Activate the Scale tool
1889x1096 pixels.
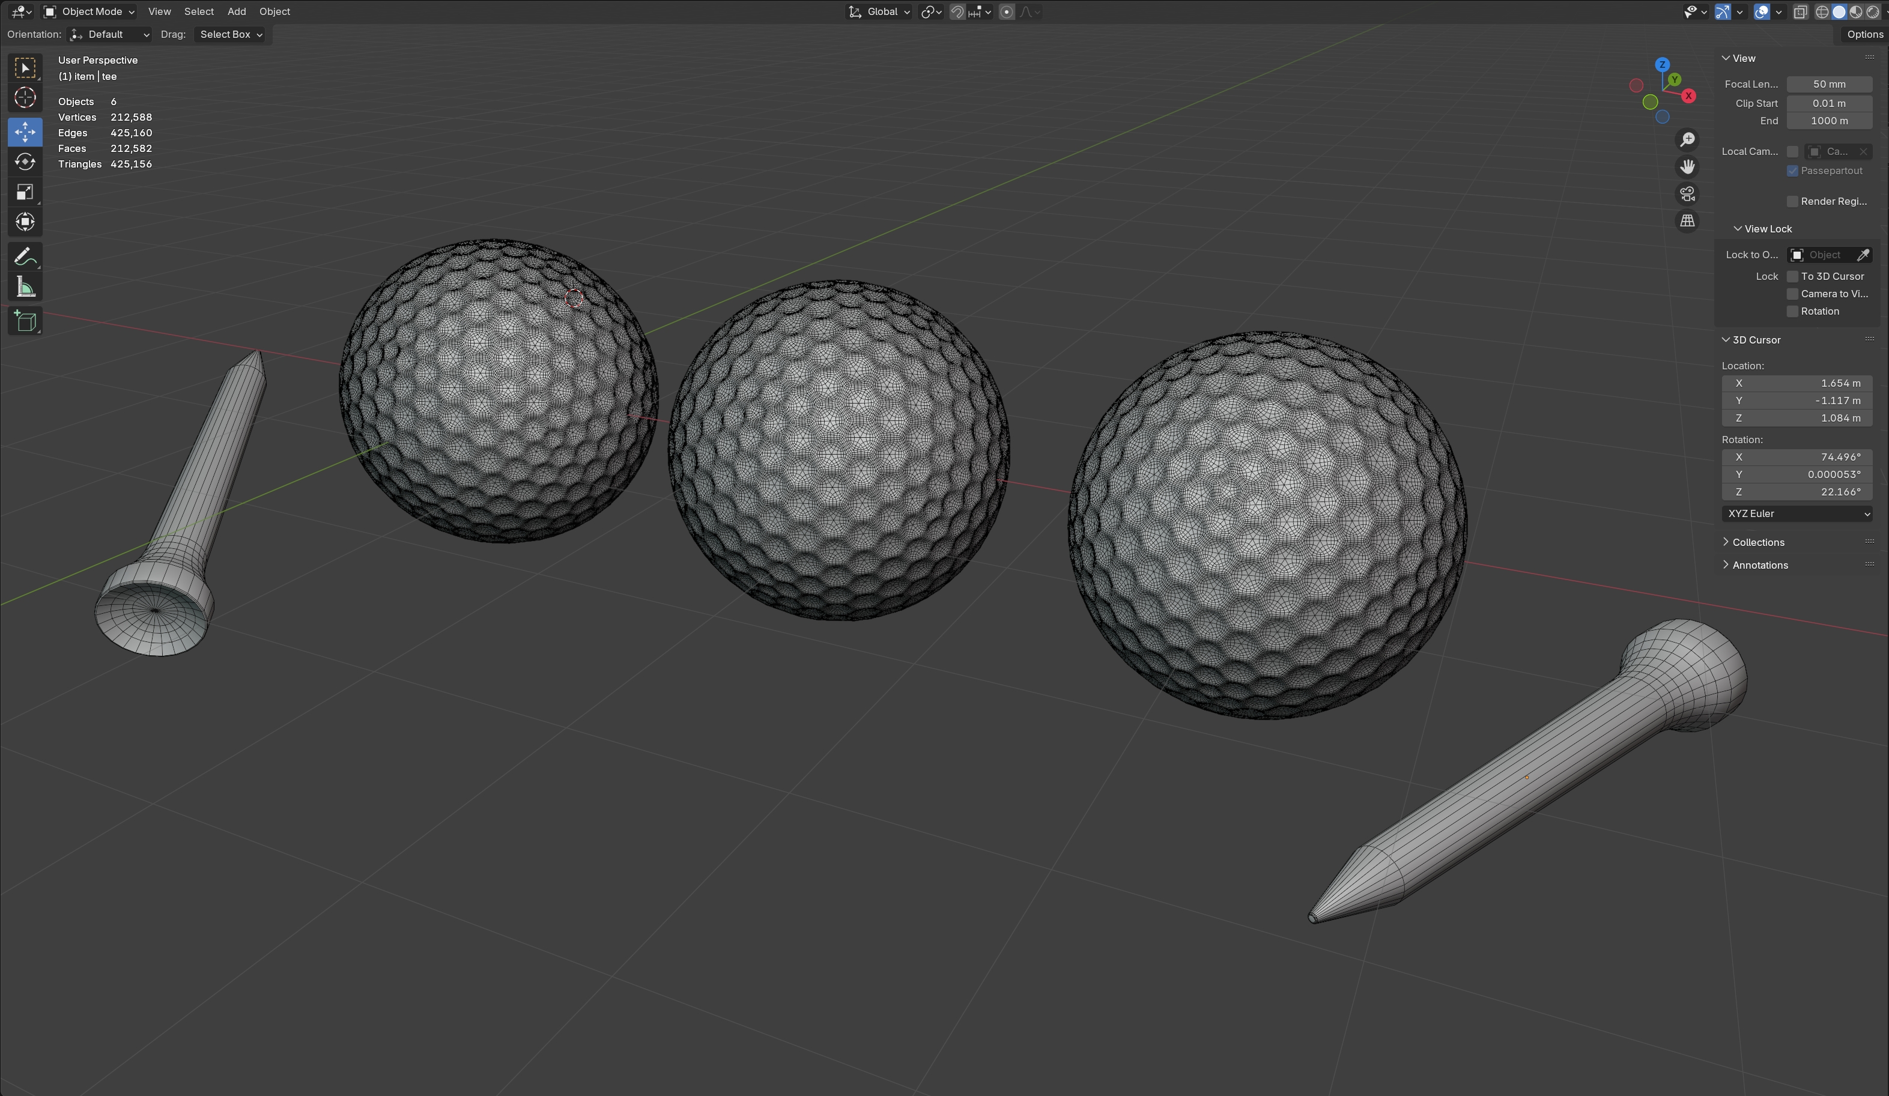coord(25,192)
